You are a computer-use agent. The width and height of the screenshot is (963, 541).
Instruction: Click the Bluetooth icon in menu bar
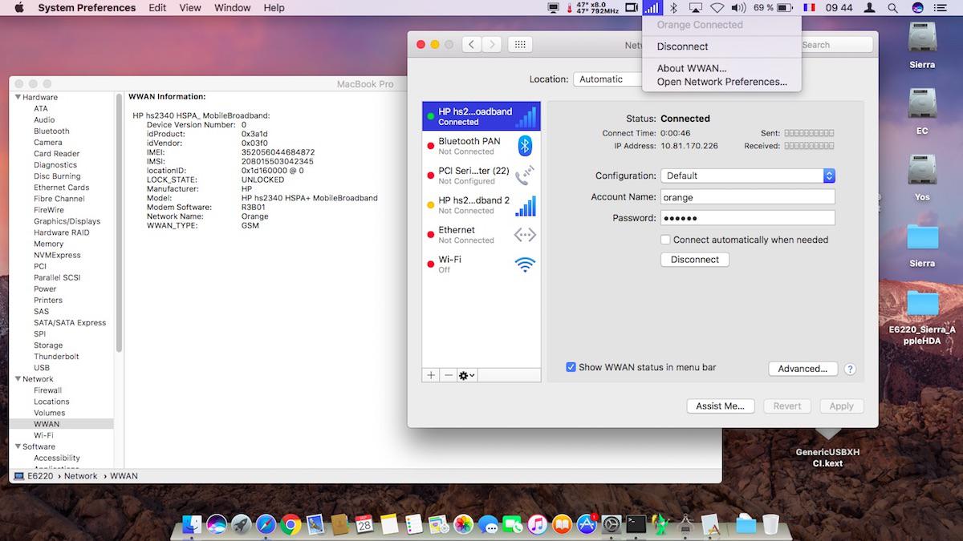point(674,8)
